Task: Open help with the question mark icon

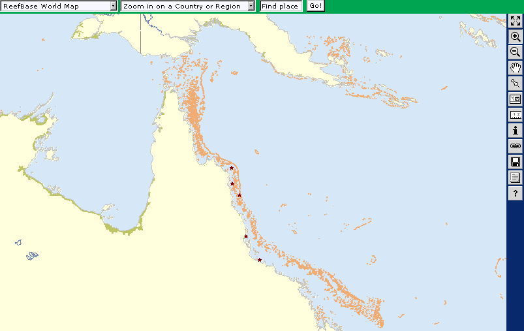Action: coord(515,193)
